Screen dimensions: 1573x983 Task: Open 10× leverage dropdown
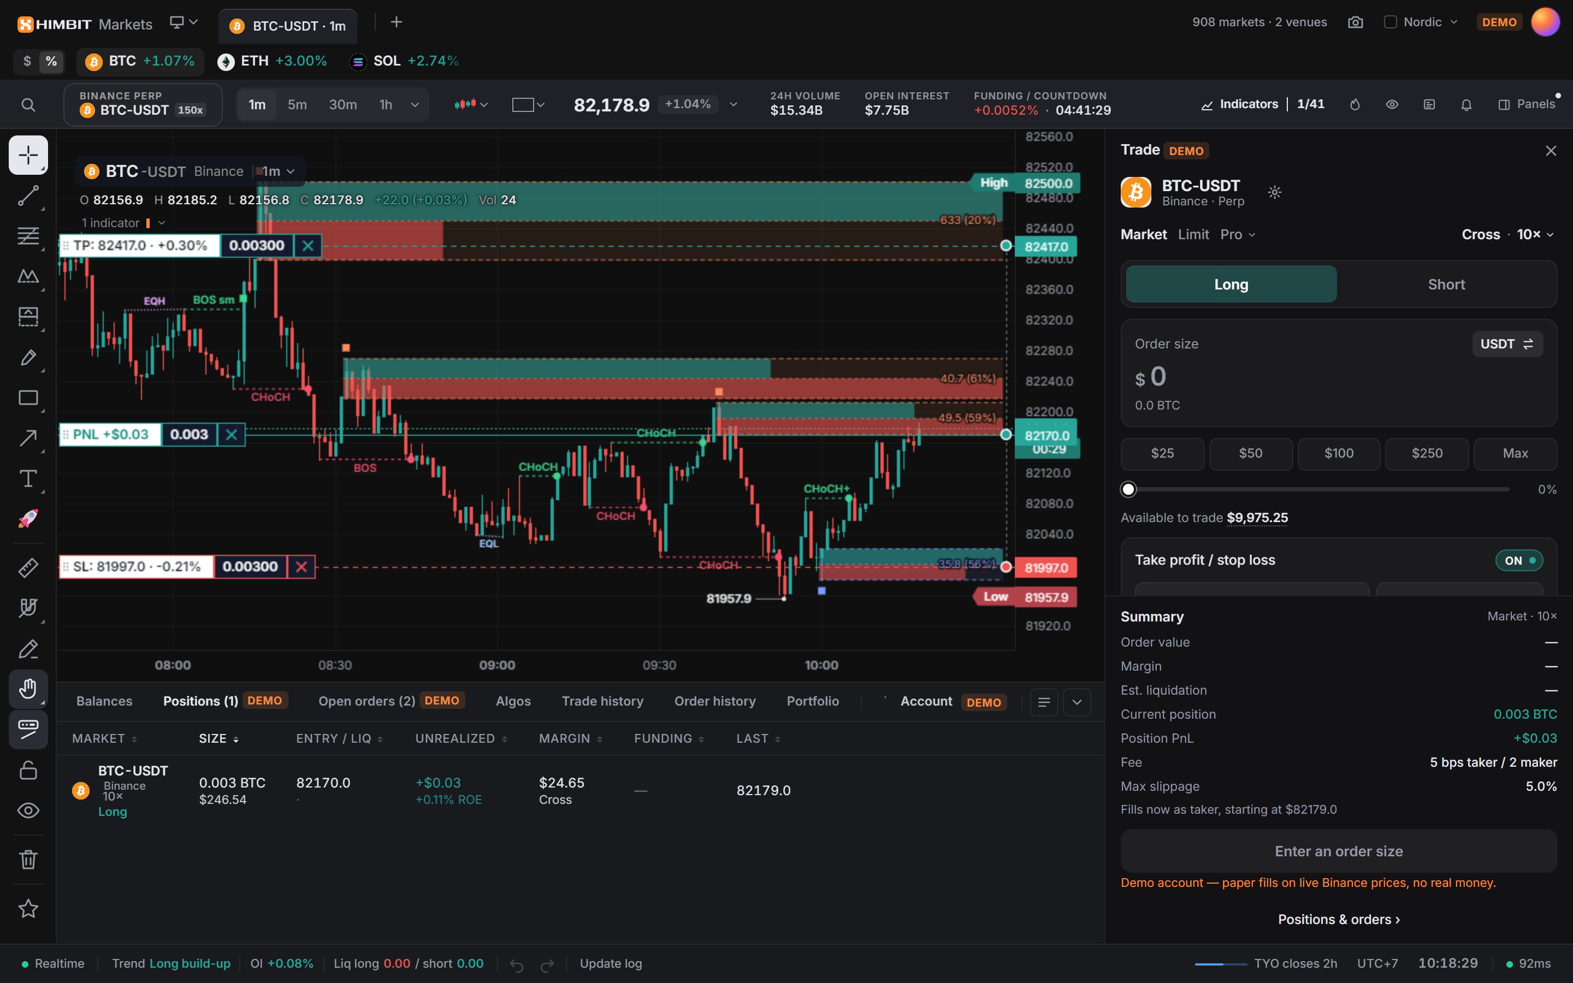1535,234
